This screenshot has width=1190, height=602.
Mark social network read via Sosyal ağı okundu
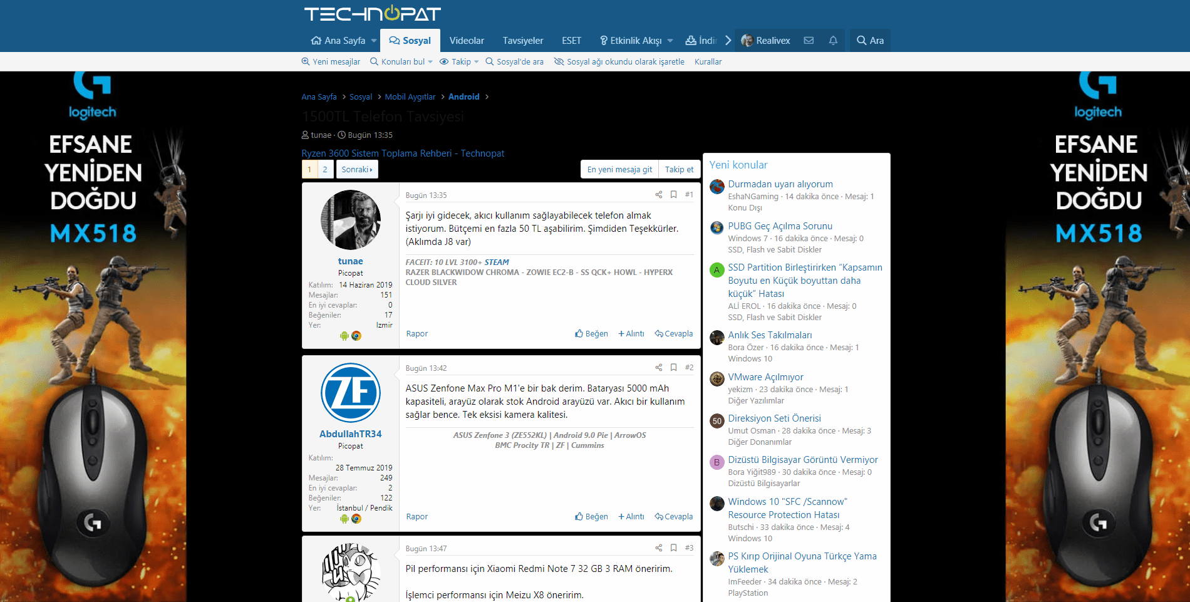[619, 62]
